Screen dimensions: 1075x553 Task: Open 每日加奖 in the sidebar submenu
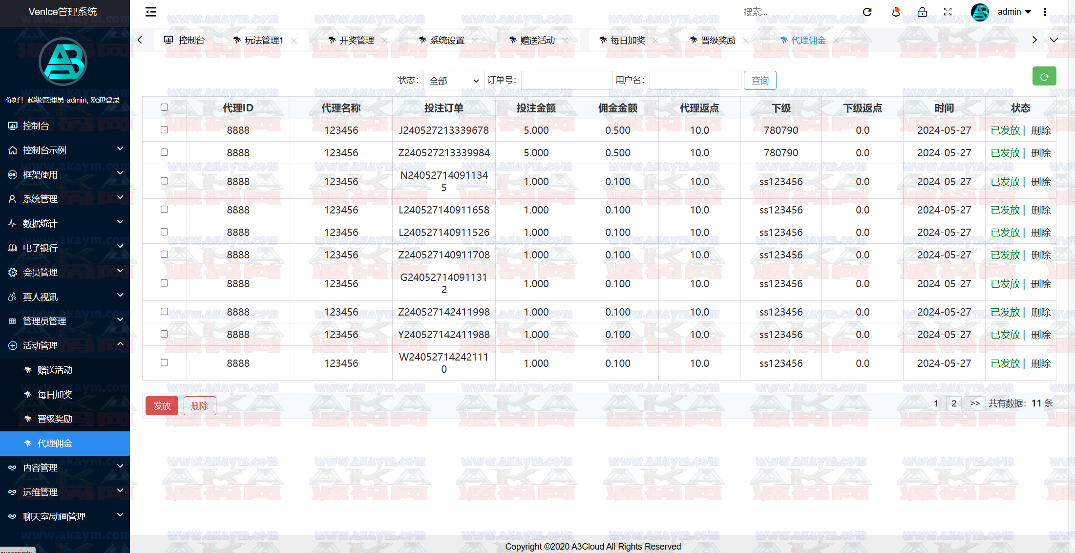55,395
